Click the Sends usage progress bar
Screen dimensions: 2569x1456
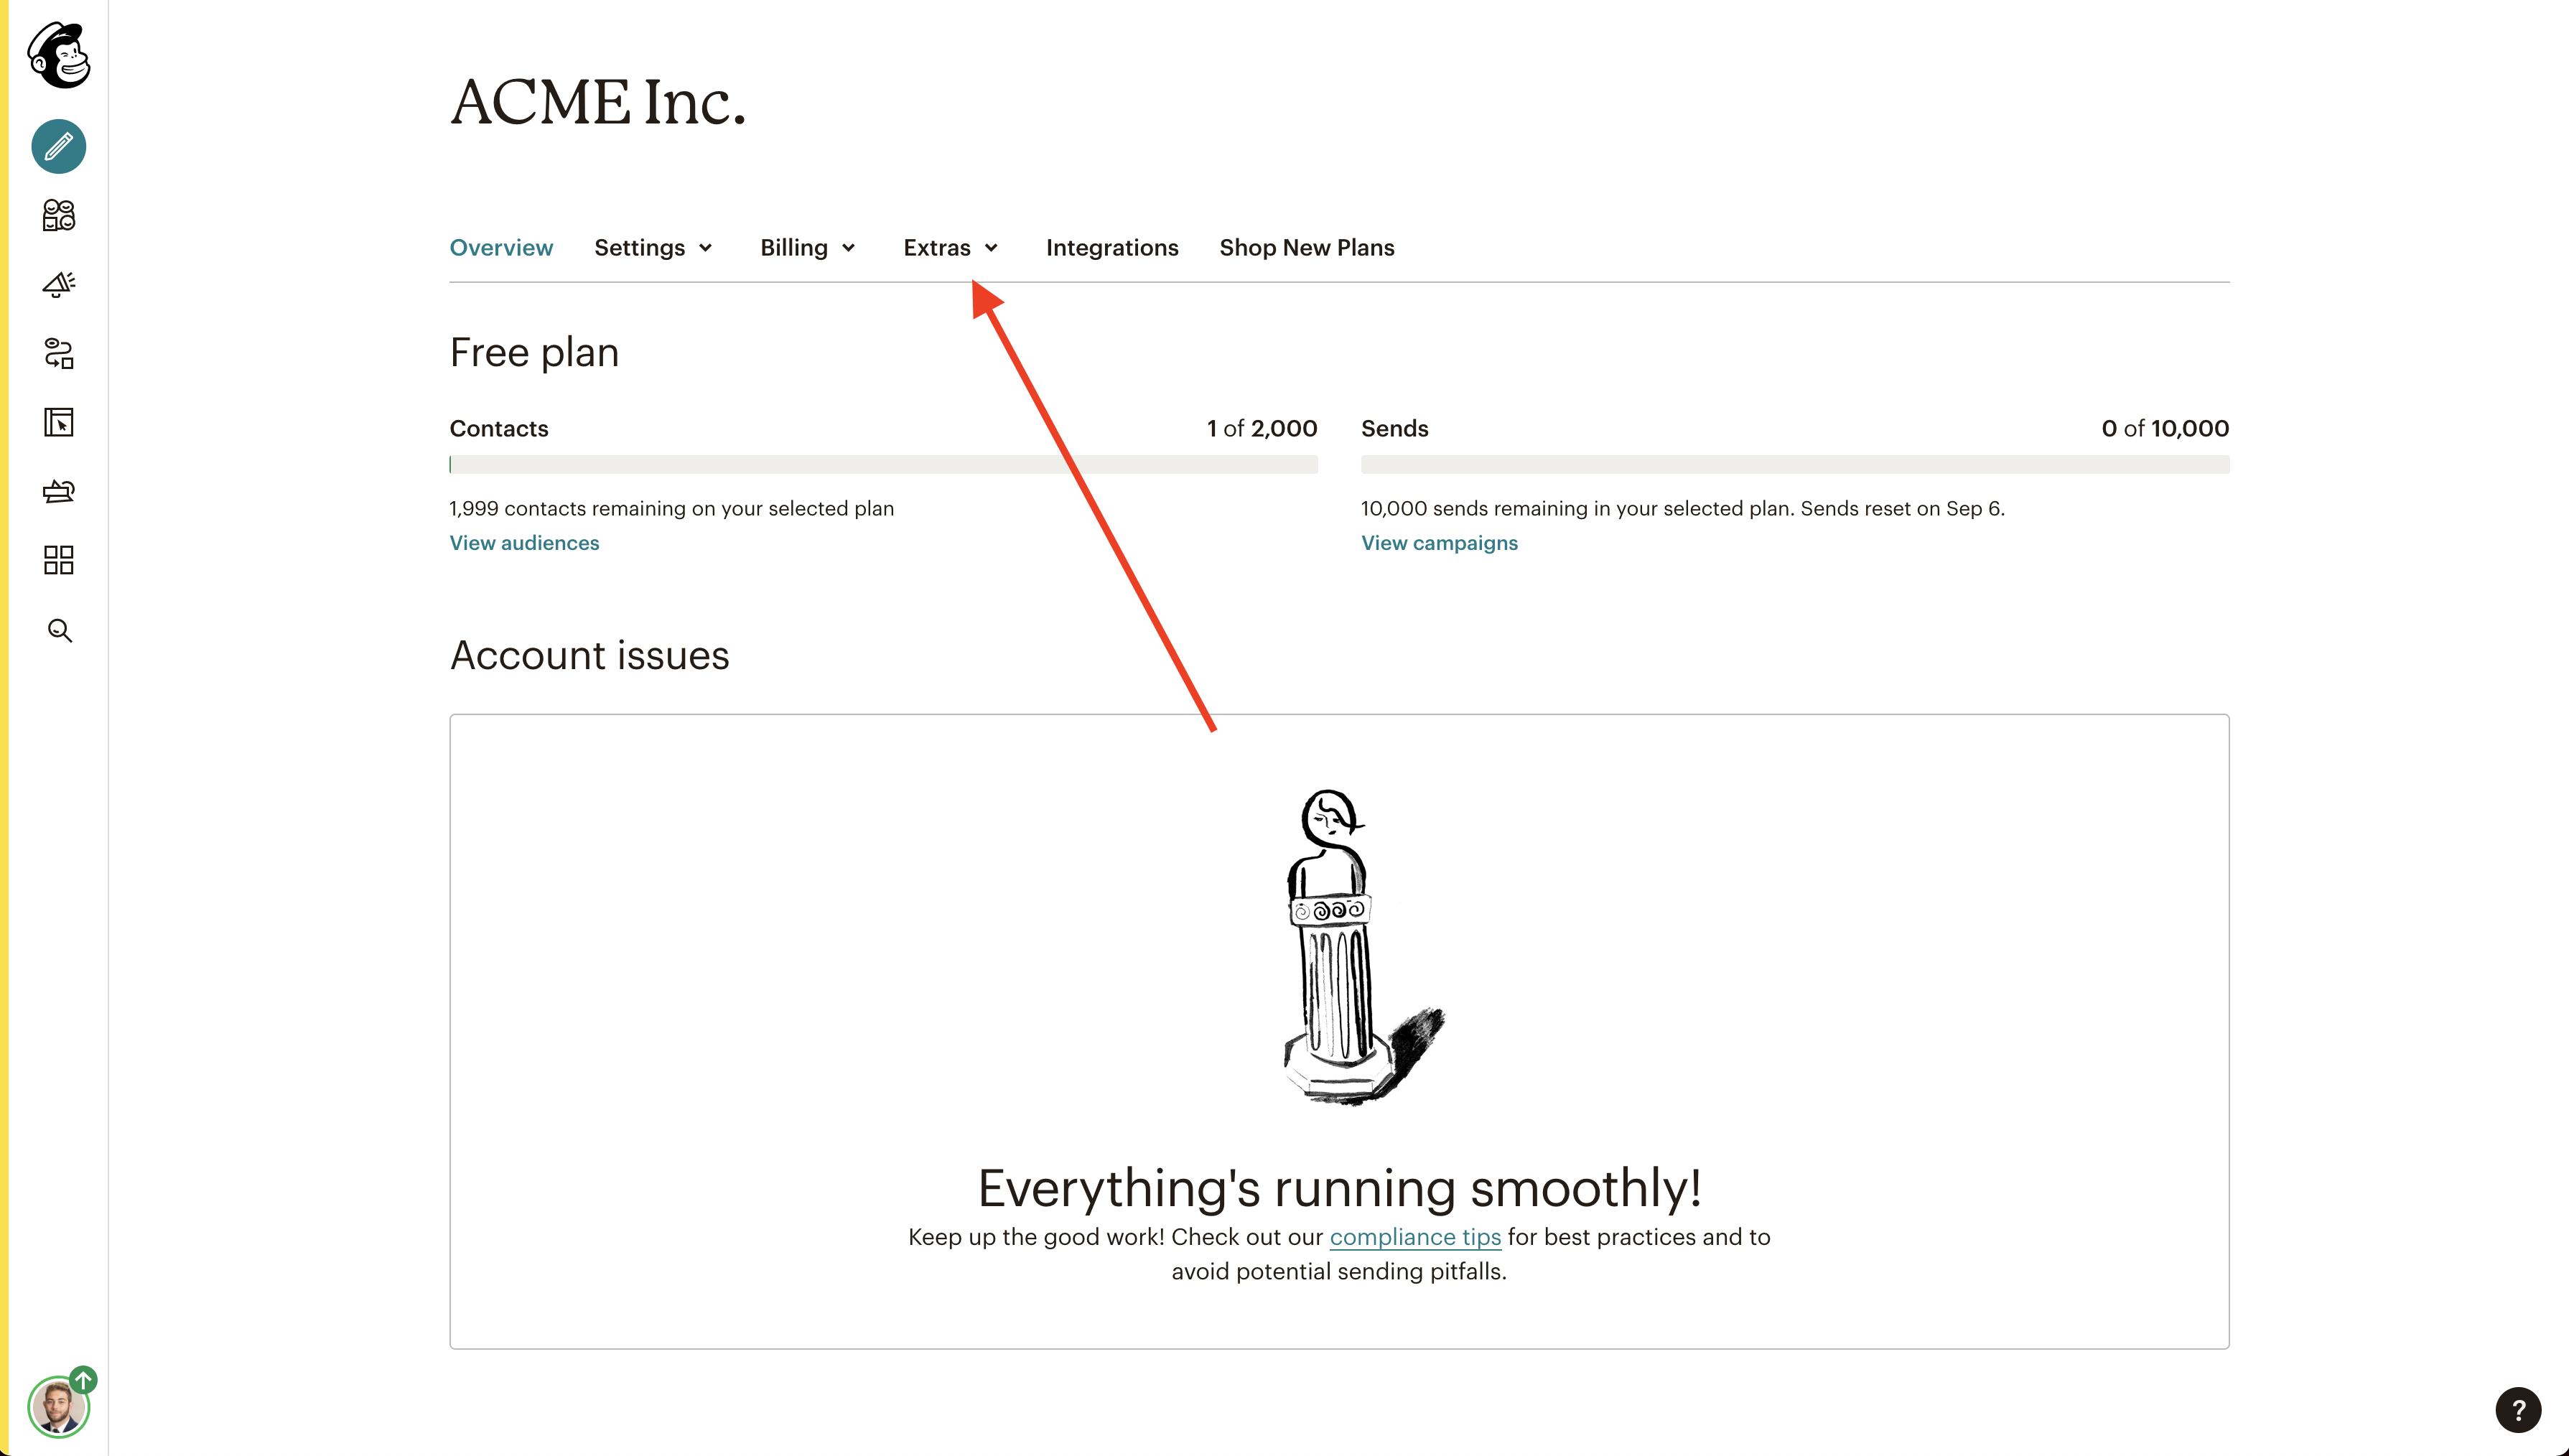point(1795,464)
